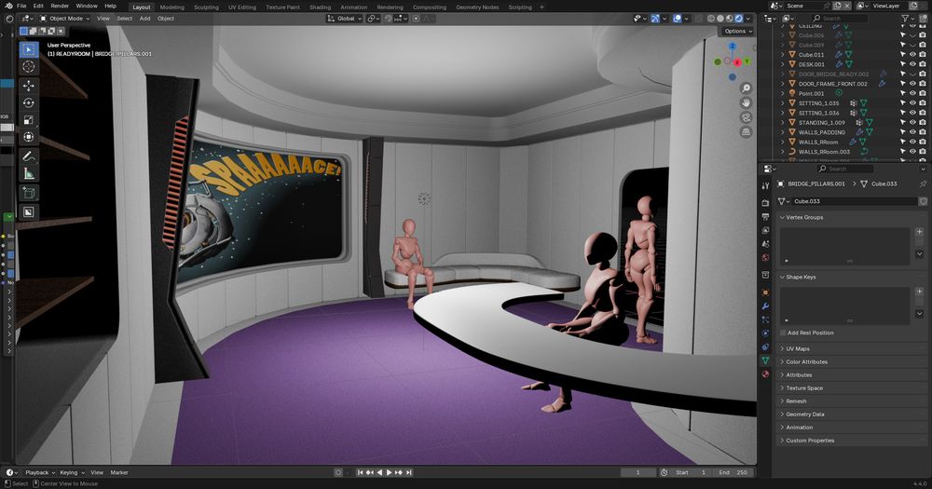Hide Cube.011 with its eye icon
Viewport: 932px width, 489px height.
[x=913, y=55]
